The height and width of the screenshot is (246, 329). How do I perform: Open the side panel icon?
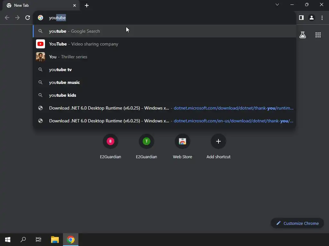click(x=301, y=18)
